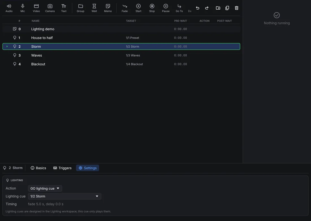Select the House to half cue name

(x=42, y=38)
